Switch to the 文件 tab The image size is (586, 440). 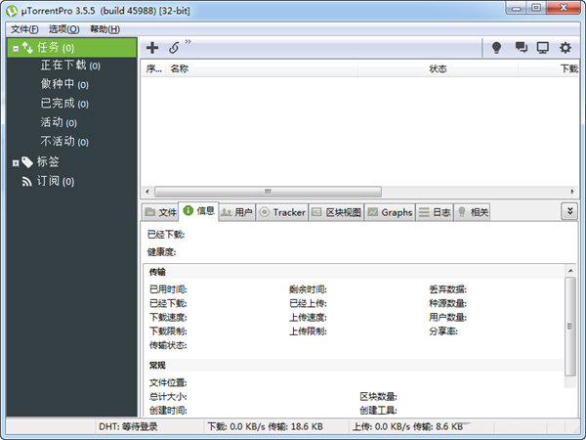[161, 212]
